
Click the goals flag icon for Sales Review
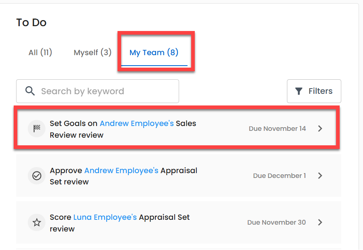pos(37,128)
